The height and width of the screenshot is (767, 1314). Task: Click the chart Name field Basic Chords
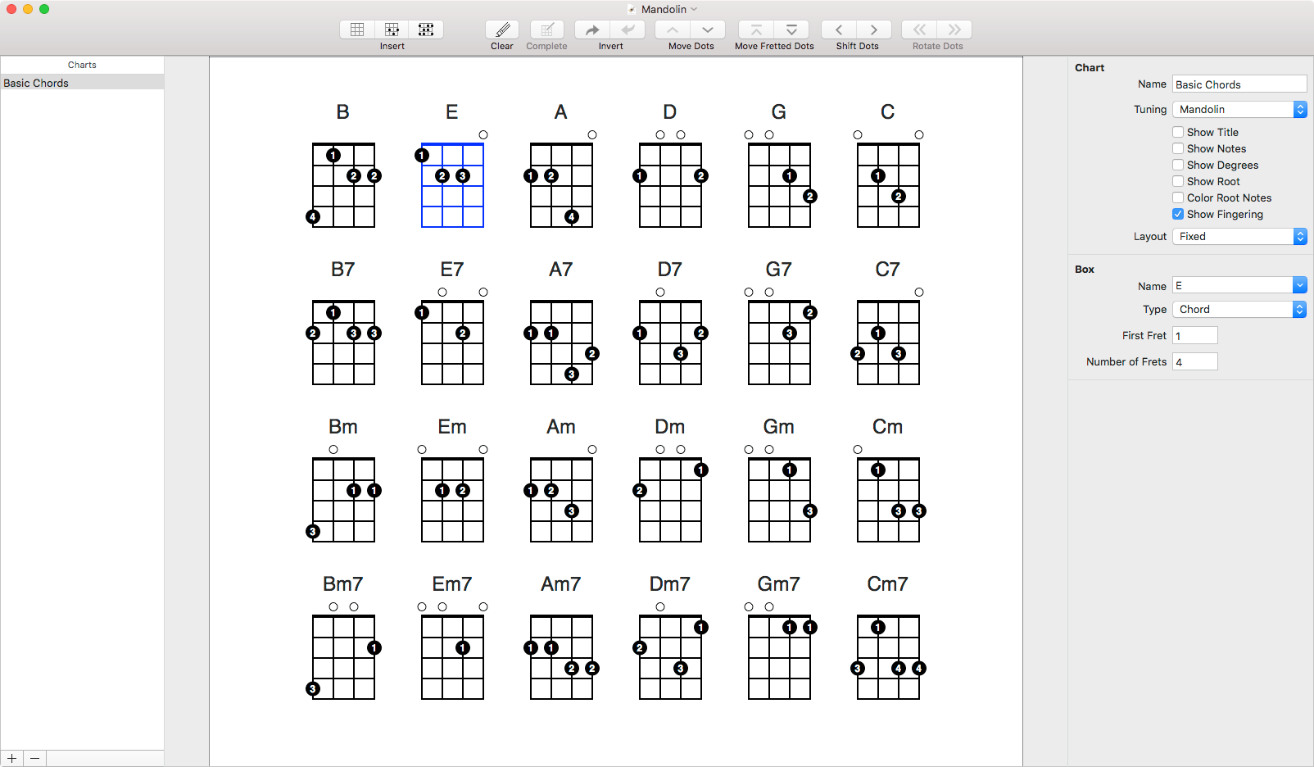1239,84
